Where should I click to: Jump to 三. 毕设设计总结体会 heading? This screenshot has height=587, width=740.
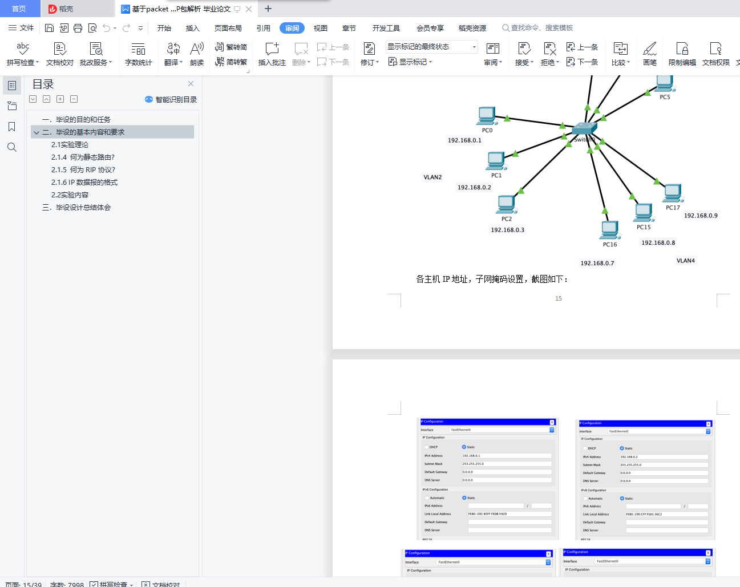pyautogui.click(x=76, y=208)
